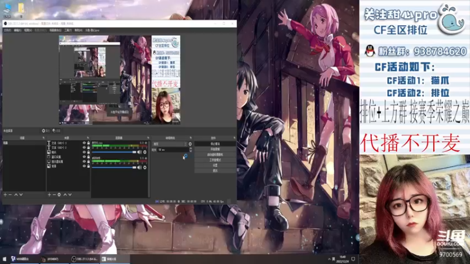This screenshot has height=264, width=470.
Task: Mute the 麦克风/Aux speaker icon
Action: 139,152
